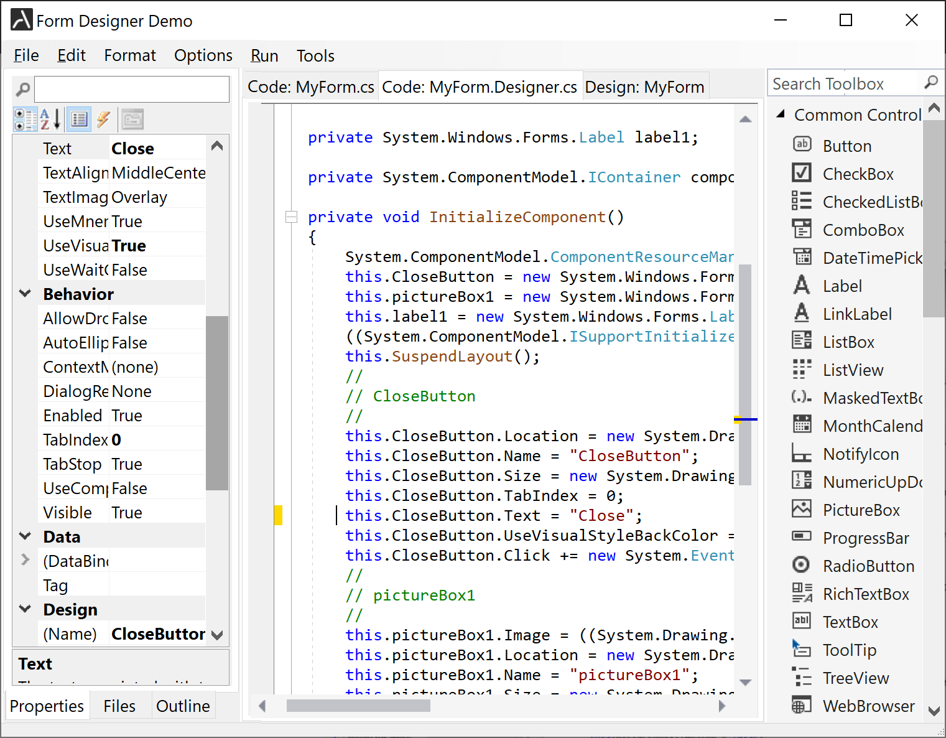Collapse the InitializeComponent code block
The width and height of the screenshot is (946, 738).
pos(290,217)
